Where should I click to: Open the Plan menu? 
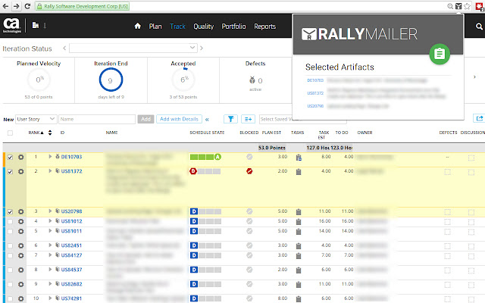pos(155,27)
